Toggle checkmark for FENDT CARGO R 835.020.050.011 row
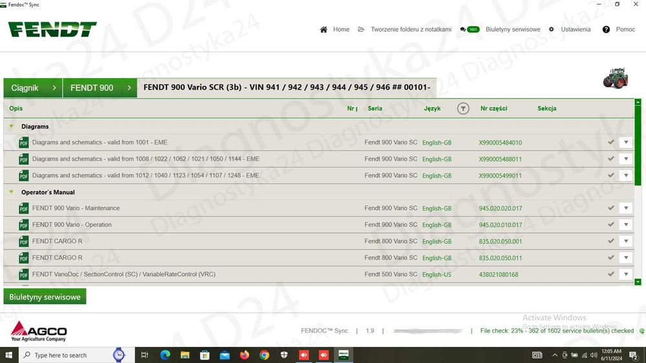Viewport: 646px width, 363px height. pos(610,257)
